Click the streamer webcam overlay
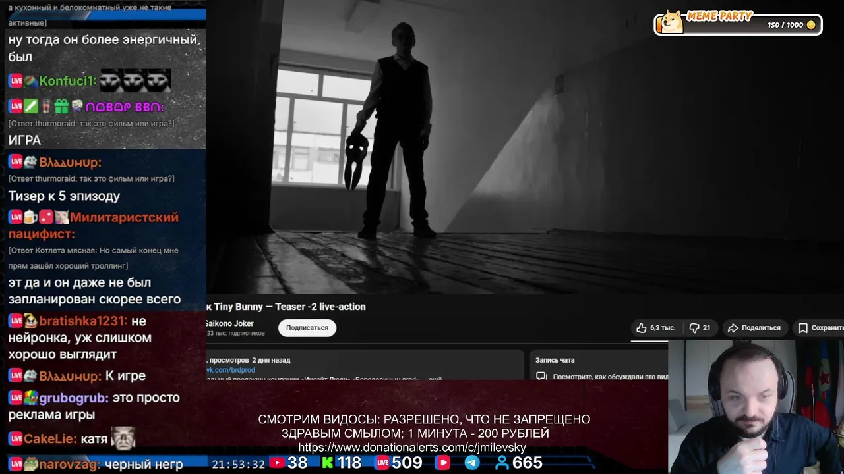 coord(756,407)
